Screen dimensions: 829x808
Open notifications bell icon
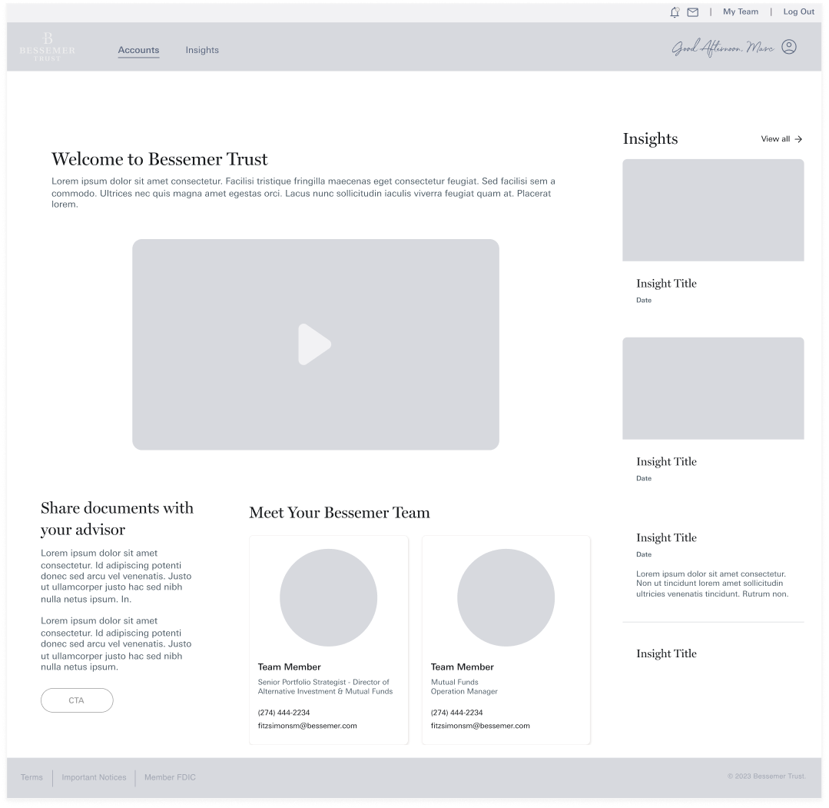point(675,12)
